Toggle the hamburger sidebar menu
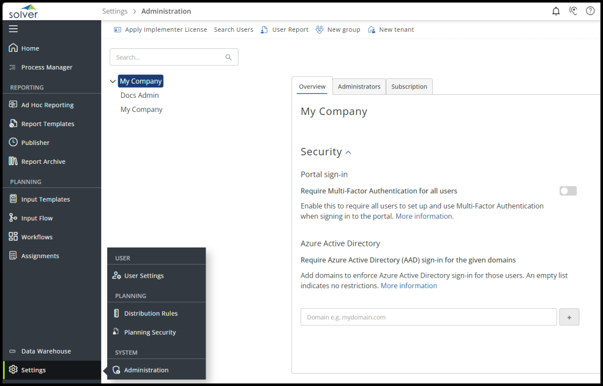 [x=14, y=29]
